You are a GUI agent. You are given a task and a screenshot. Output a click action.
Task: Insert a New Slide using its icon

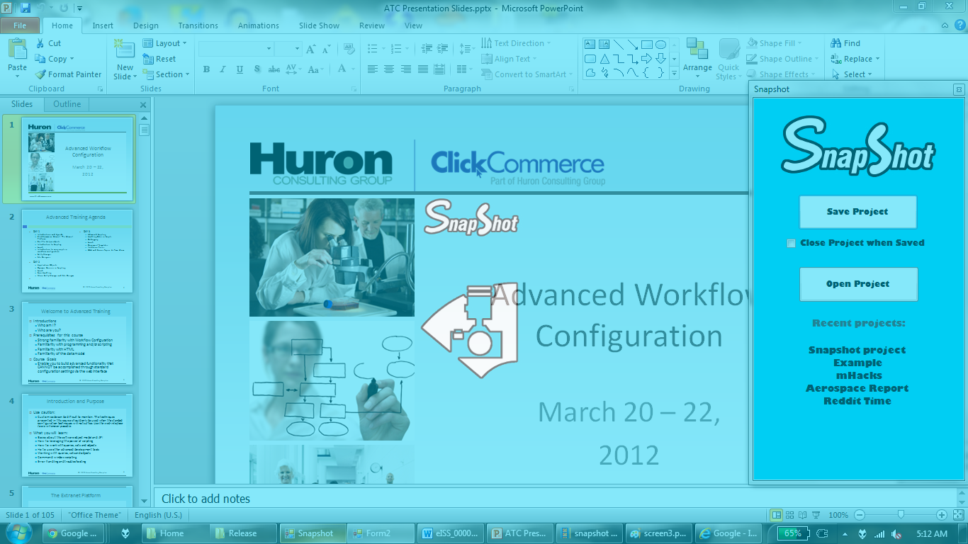pos(125,49)
